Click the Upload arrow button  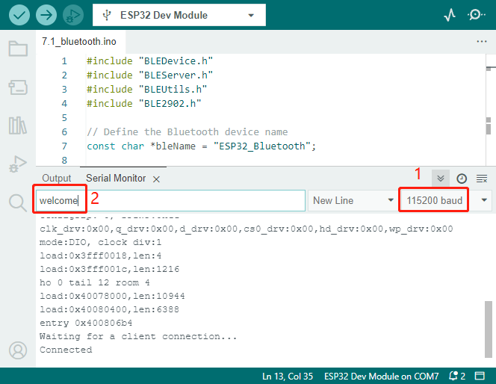[x=46, y=15]
